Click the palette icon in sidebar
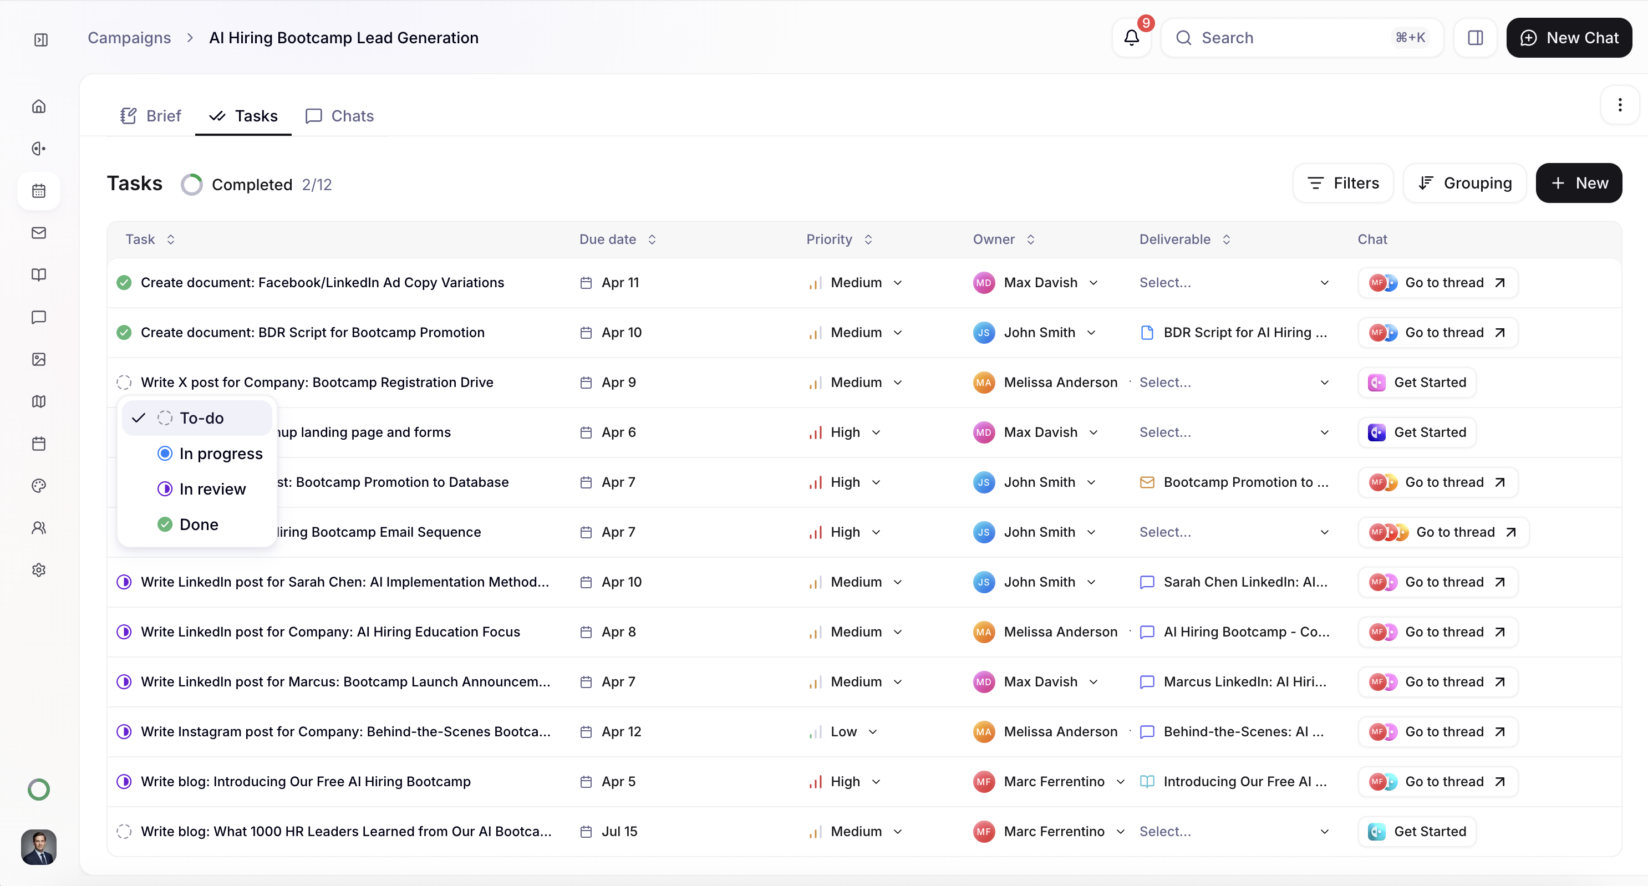Viewport: 1648px width, 886px height. click(x=39, y=486)
